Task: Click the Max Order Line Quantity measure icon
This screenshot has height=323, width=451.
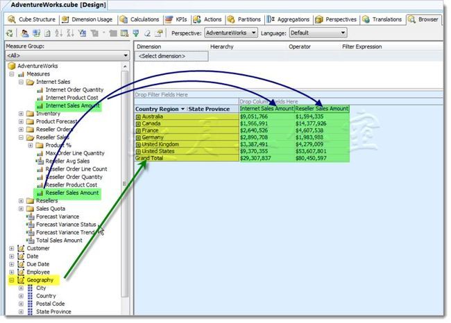Action: pos(40,153)
